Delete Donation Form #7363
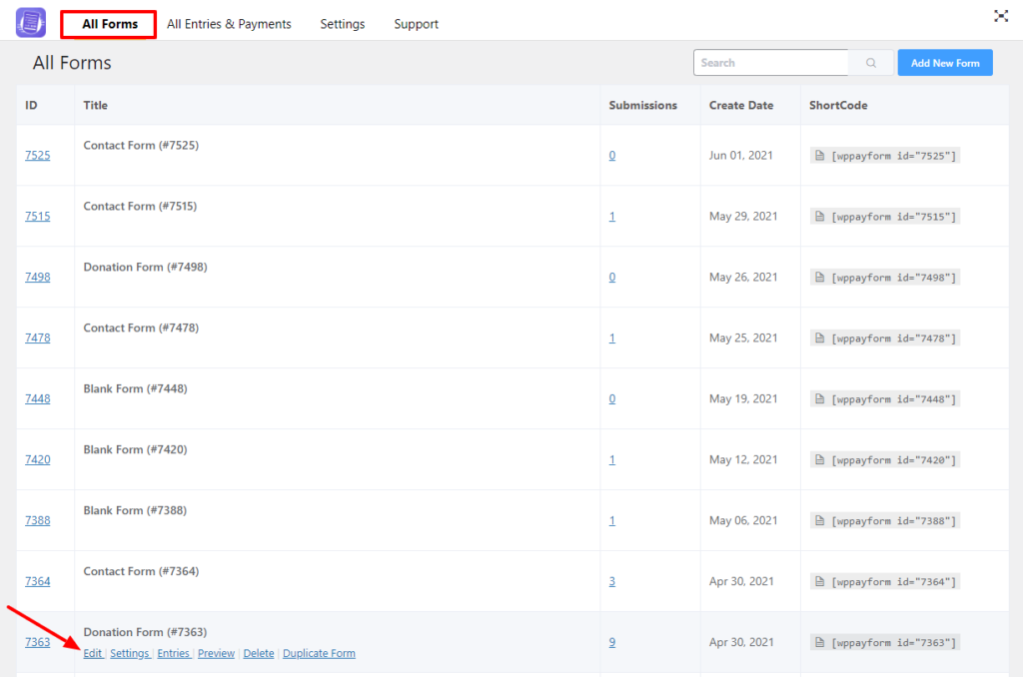This screenshot has height=677, width=1023. (x=258, y=654)
